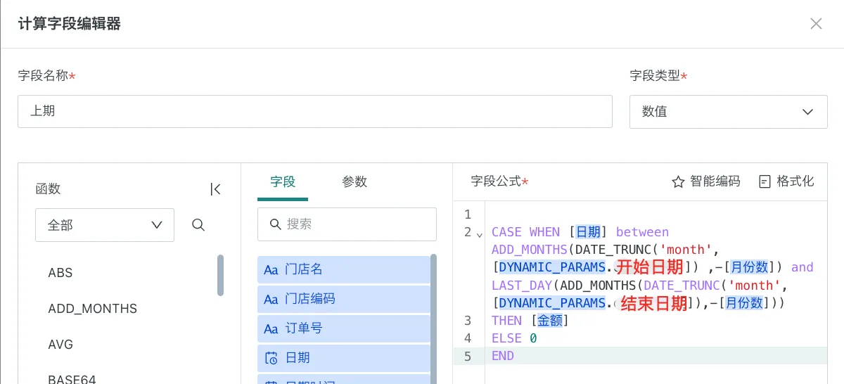Select the AVG function

pos(60,345)
